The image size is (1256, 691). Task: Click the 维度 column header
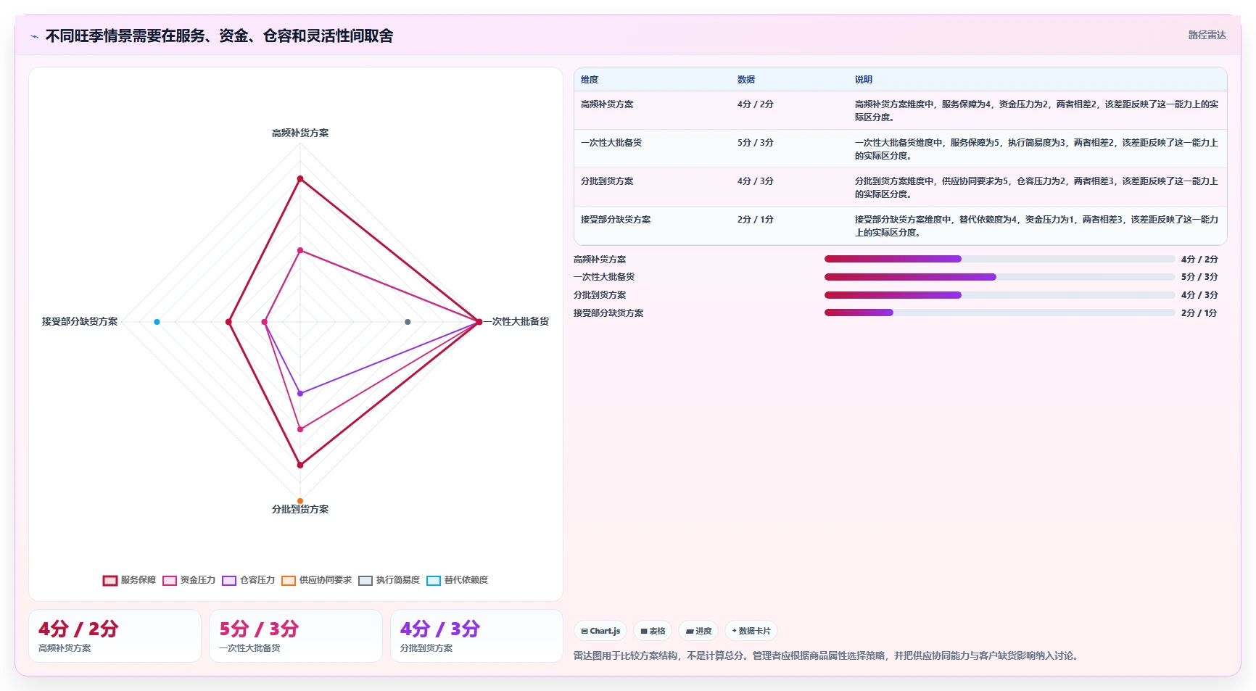click(x=590, y=80)
